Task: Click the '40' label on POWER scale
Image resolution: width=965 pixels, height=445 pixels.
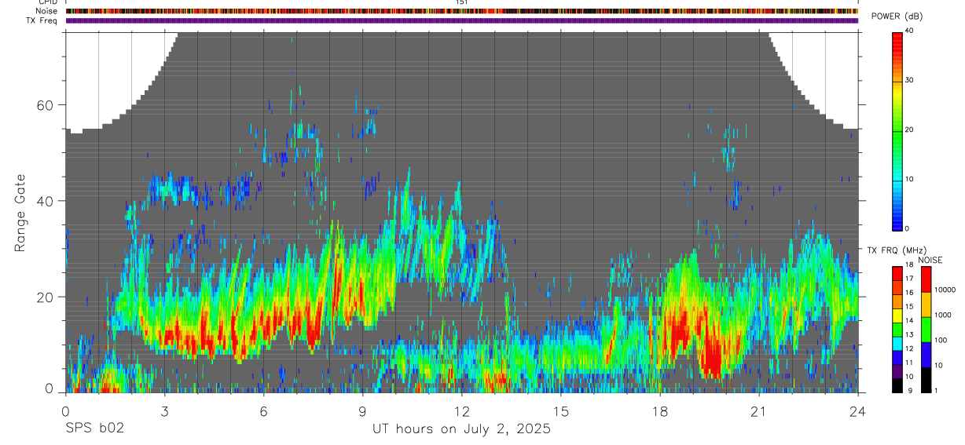Action: (910, 32)
